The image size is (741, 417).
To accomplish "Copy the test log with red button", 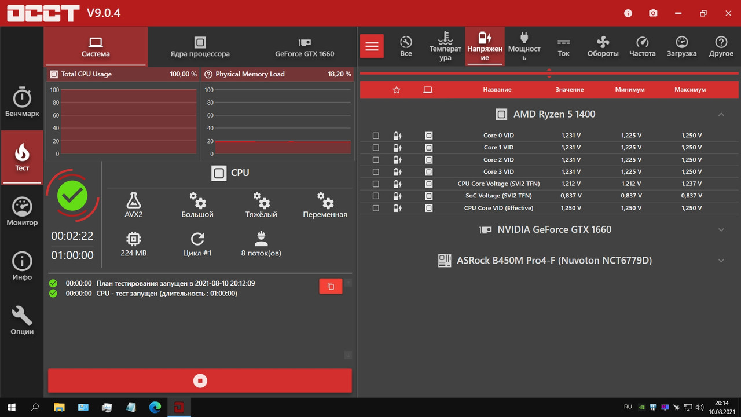I will pyautogui.click(x=331, y=286).
